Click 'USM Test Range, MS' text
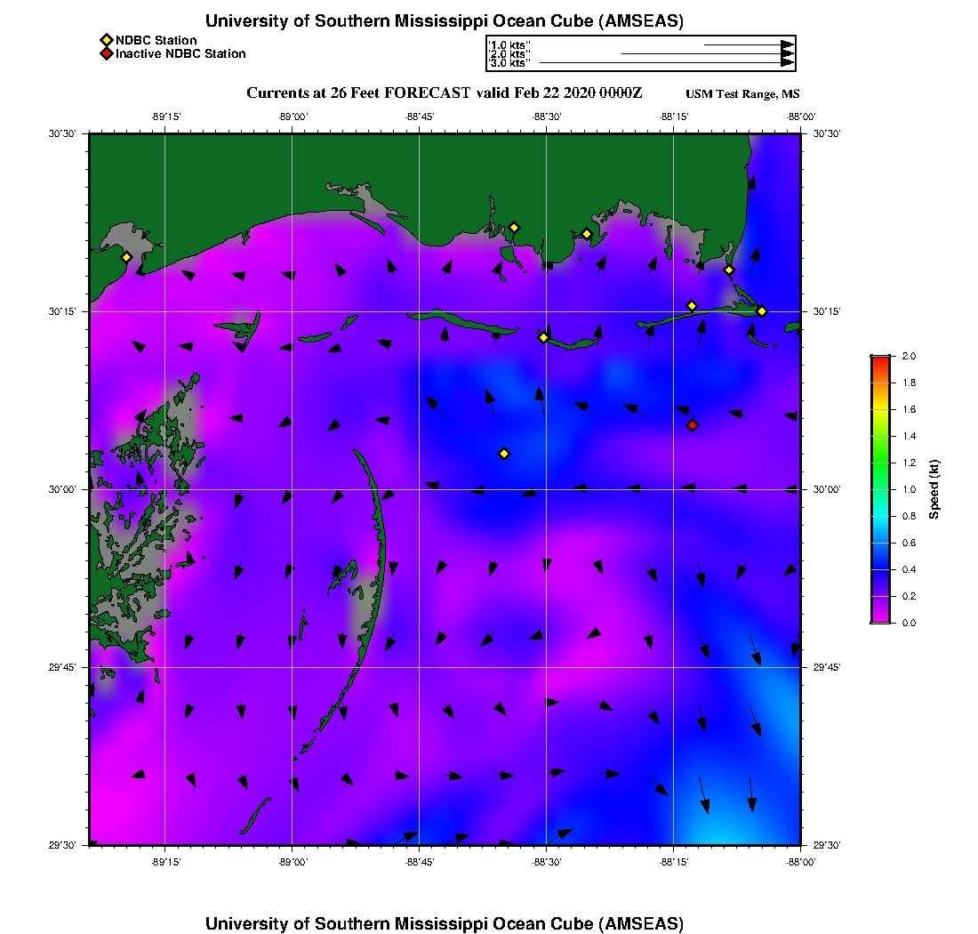978x934 pixels. (x=742, y=94)
